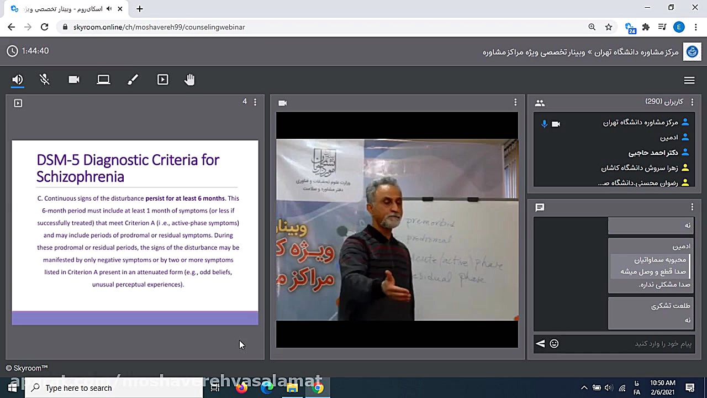The height and width of the screenshot is (398, 707).
Task: Open Google Chrome from the taskbar
Action: pyautogui.click(x=318, y=388)
